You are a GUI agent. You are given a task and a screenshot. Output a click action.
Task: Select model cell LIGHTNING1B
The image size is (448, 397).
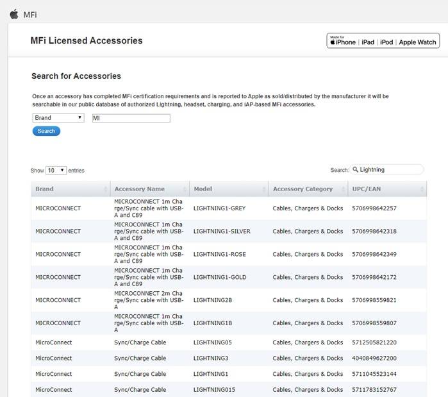213,323
